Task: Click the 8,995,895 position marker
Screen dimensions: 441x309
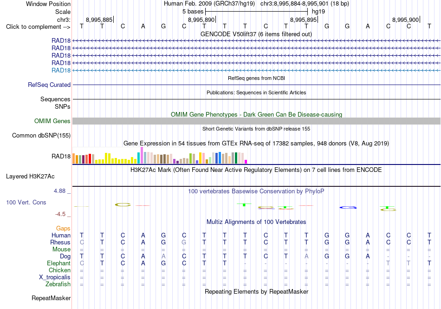Action: pos(303,20)
